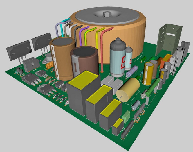
Task: Click the cream cylindrical film capacitor
Action: [x=128, y=90]
